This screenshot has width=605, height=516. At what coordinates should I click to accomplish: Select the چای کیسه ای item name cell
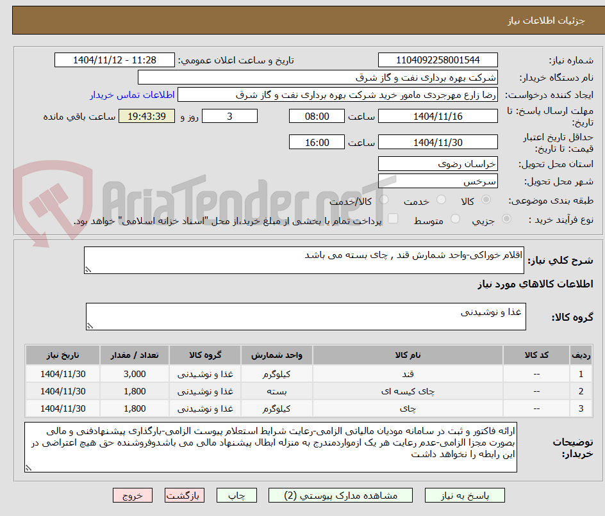408,391
